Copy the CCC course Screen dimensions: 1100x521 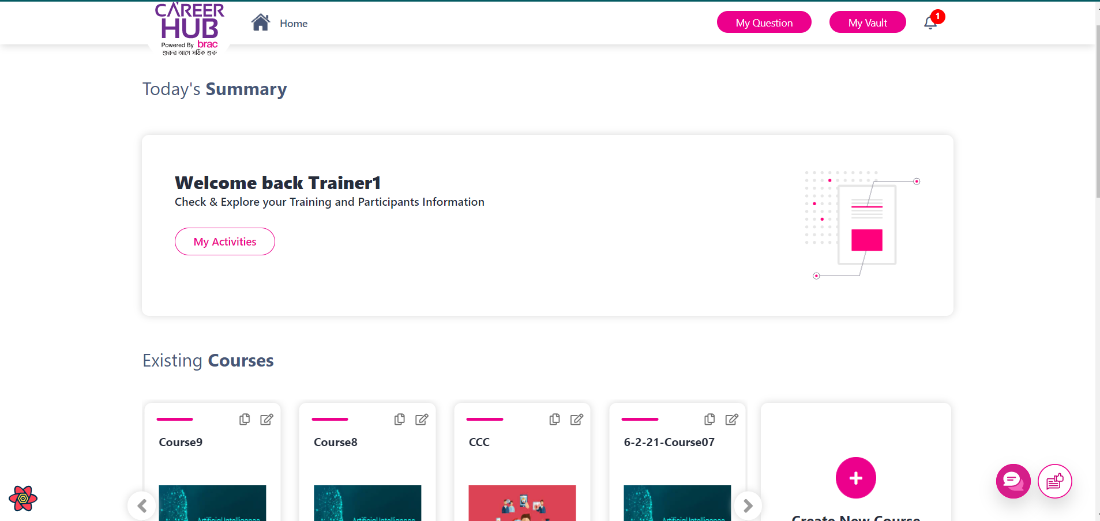[x=554, y=420]
